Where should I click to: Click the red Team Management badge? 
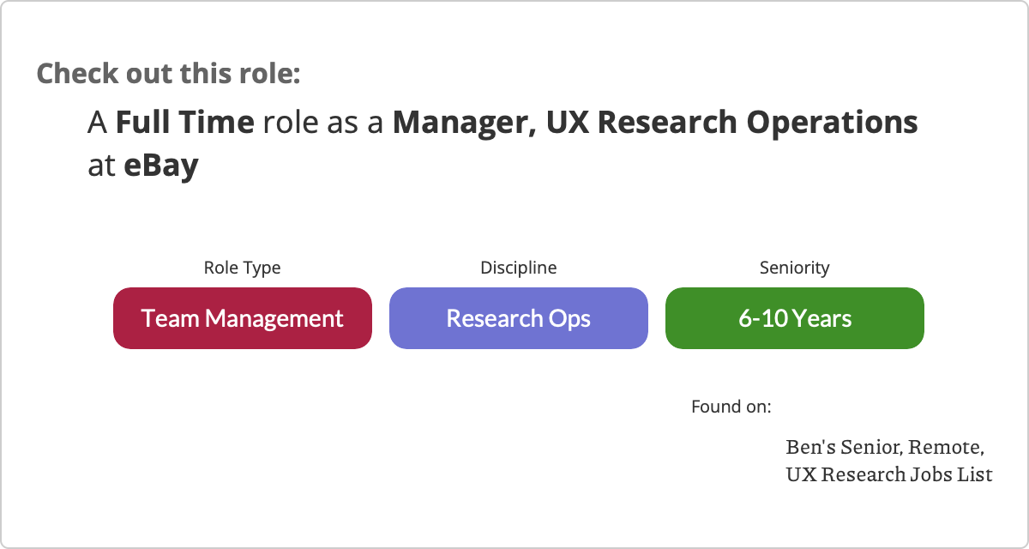click(243, 318)
